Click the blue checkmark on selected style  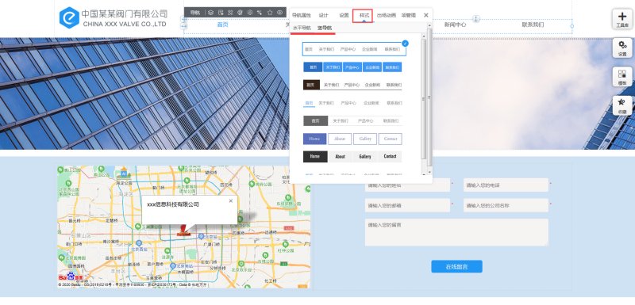click(406, 44)
